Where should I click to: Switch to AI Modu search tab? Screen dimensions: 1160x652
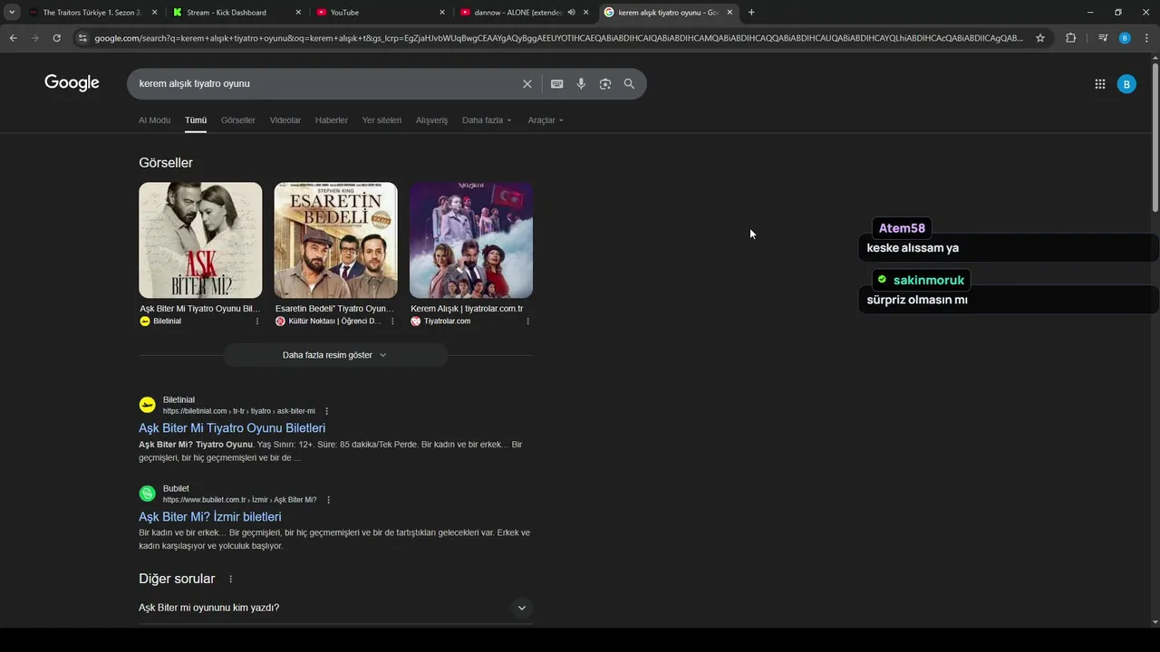tap(154, 120)
